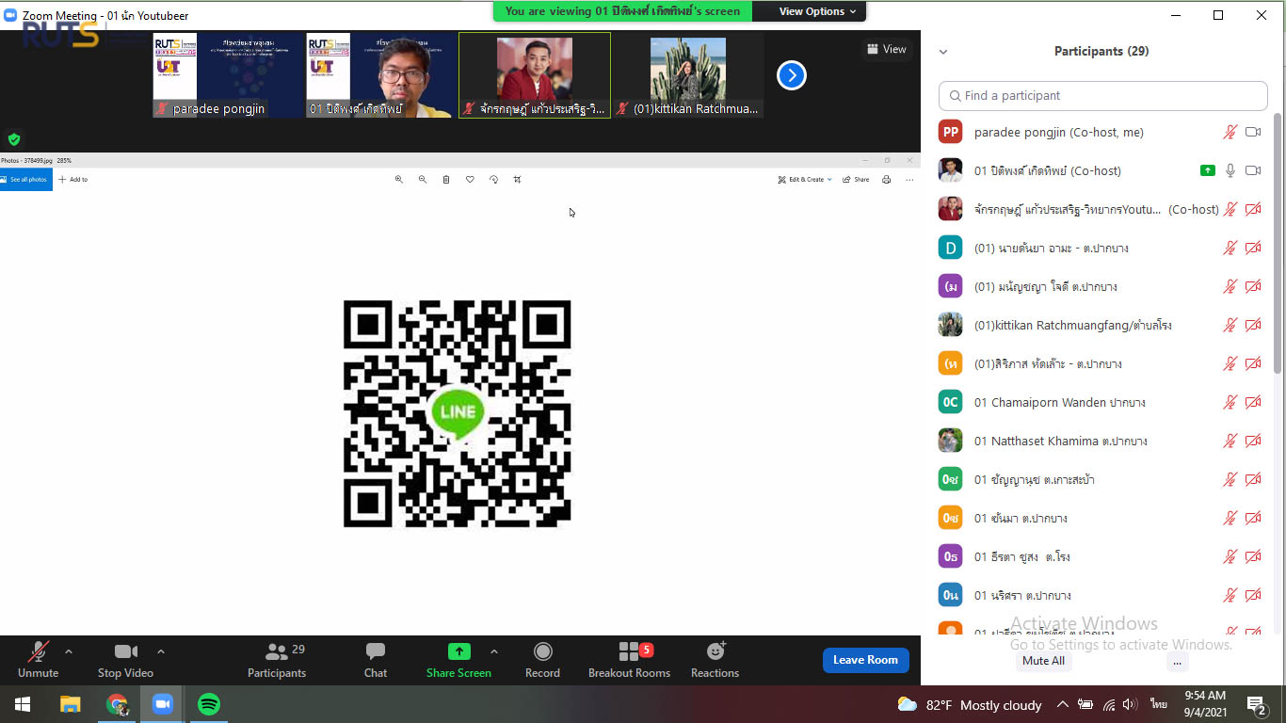Viewport: 1286px width, 723px height.
Task: Click the crop icon in Photos
Action: [517, 180]
